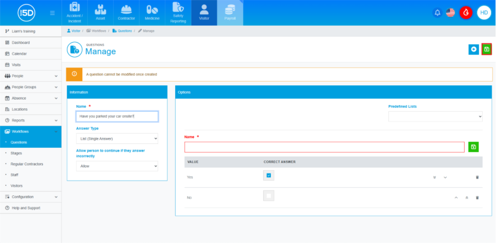Click the blue back arrow icon
Screen dimensions: 496x243
coord(473,49)
